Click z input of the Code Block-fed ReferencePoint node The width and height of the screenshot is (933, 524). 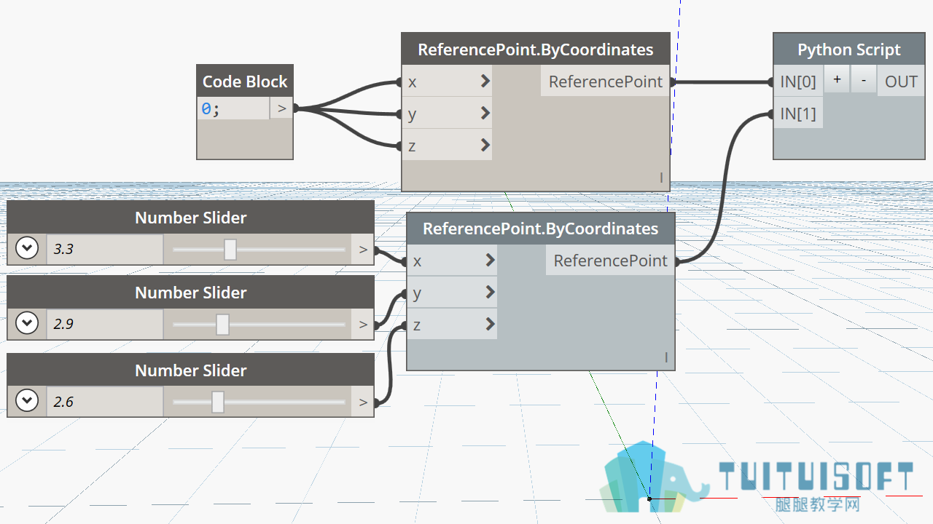click(447, 146)
